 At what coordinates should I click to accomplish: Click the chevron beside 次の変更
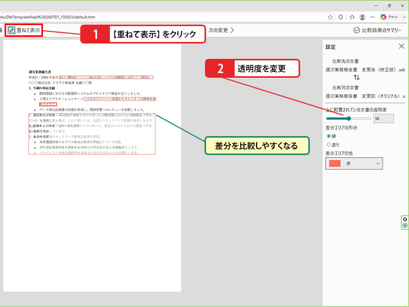click(232, 30)
